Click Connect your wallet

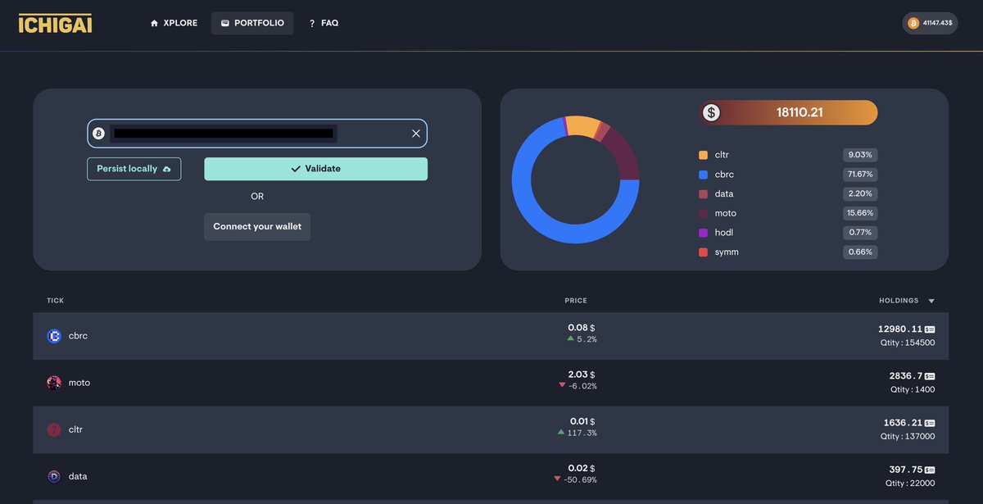click(x=257, y=226)
